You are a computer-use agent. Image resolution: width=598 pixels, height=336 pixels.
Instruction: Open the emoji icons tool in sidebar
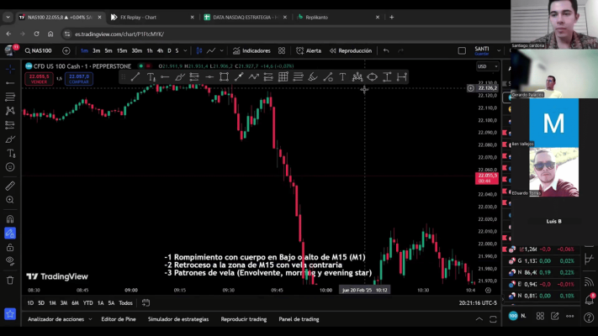point(10,167)
